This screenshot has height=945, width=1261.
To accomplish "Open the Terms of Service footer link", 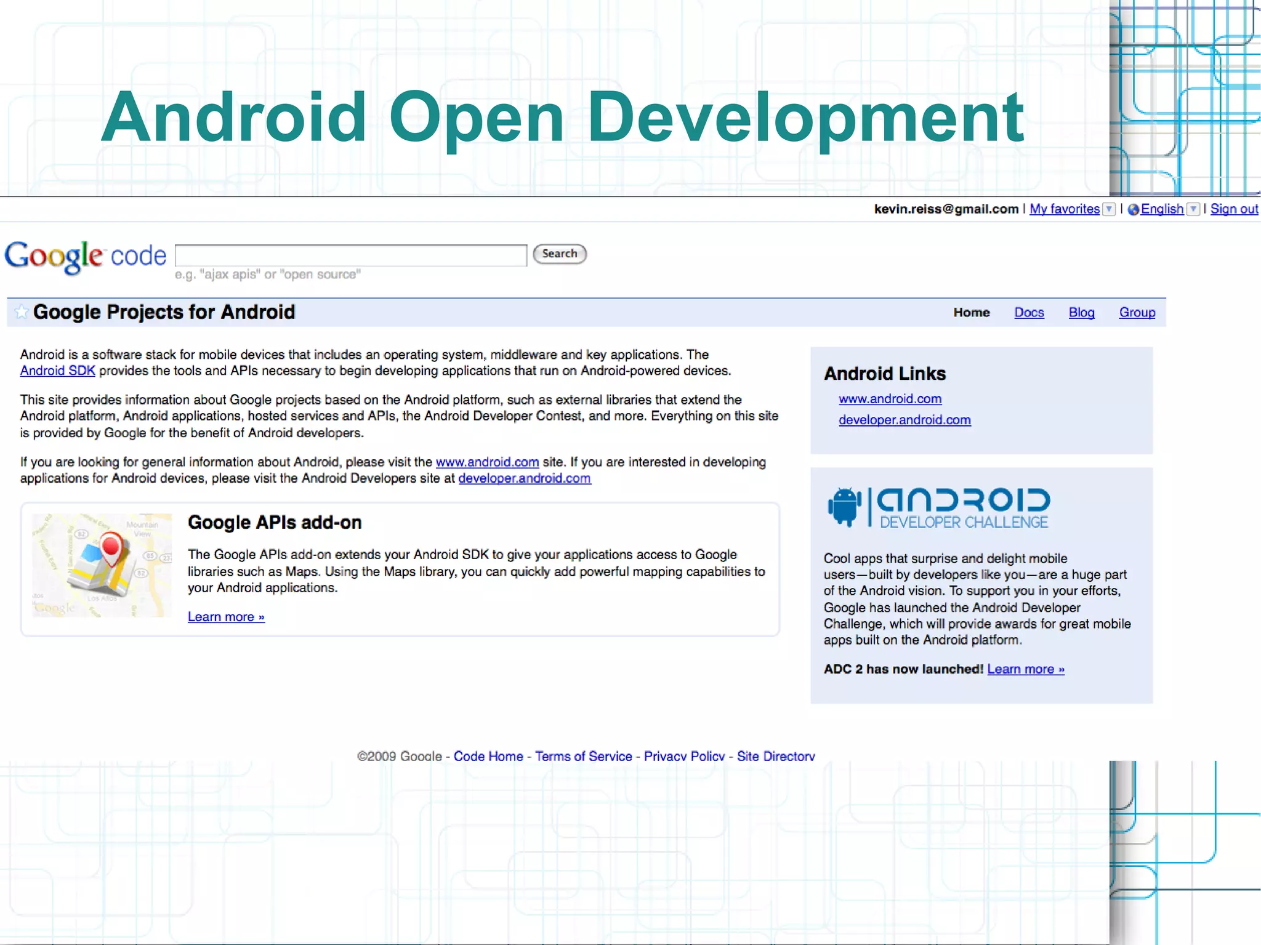I will (x=583, y=756).
